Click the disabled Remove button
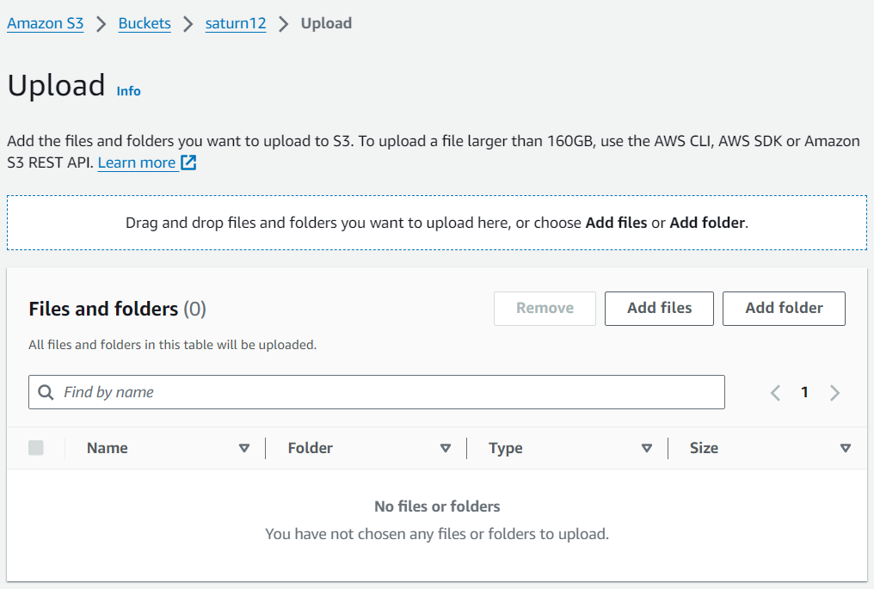The height and width of the screenshot is (589, 874). tap(545, 308)
